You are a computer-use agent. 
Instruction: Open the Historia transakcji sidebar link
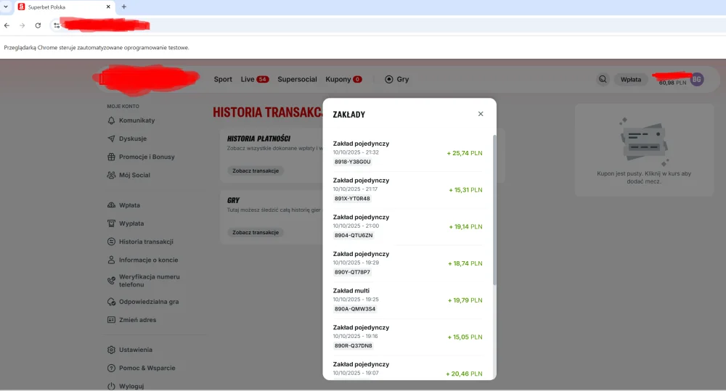(x=146, y=242)
